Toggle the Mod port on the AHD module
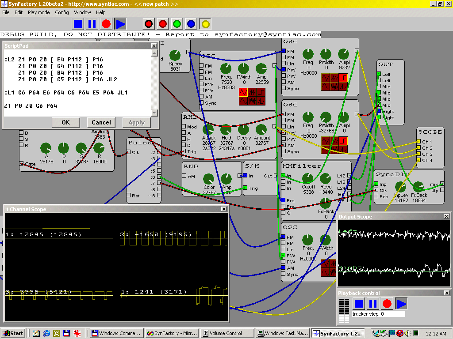 (184, 126)
